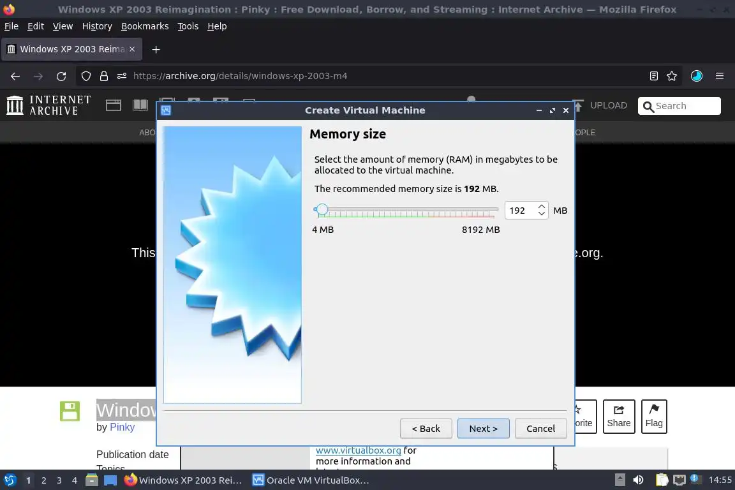735x490 pixels.
Task: Open the File menu in Firefox
Action: tap(11, 26)
